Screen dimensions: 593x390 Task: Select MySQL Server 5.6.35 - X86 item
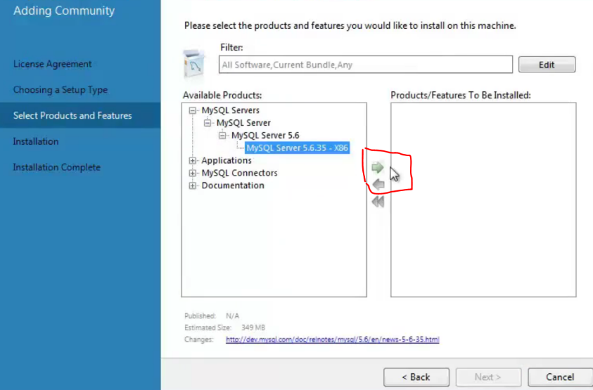click(297, 148)
